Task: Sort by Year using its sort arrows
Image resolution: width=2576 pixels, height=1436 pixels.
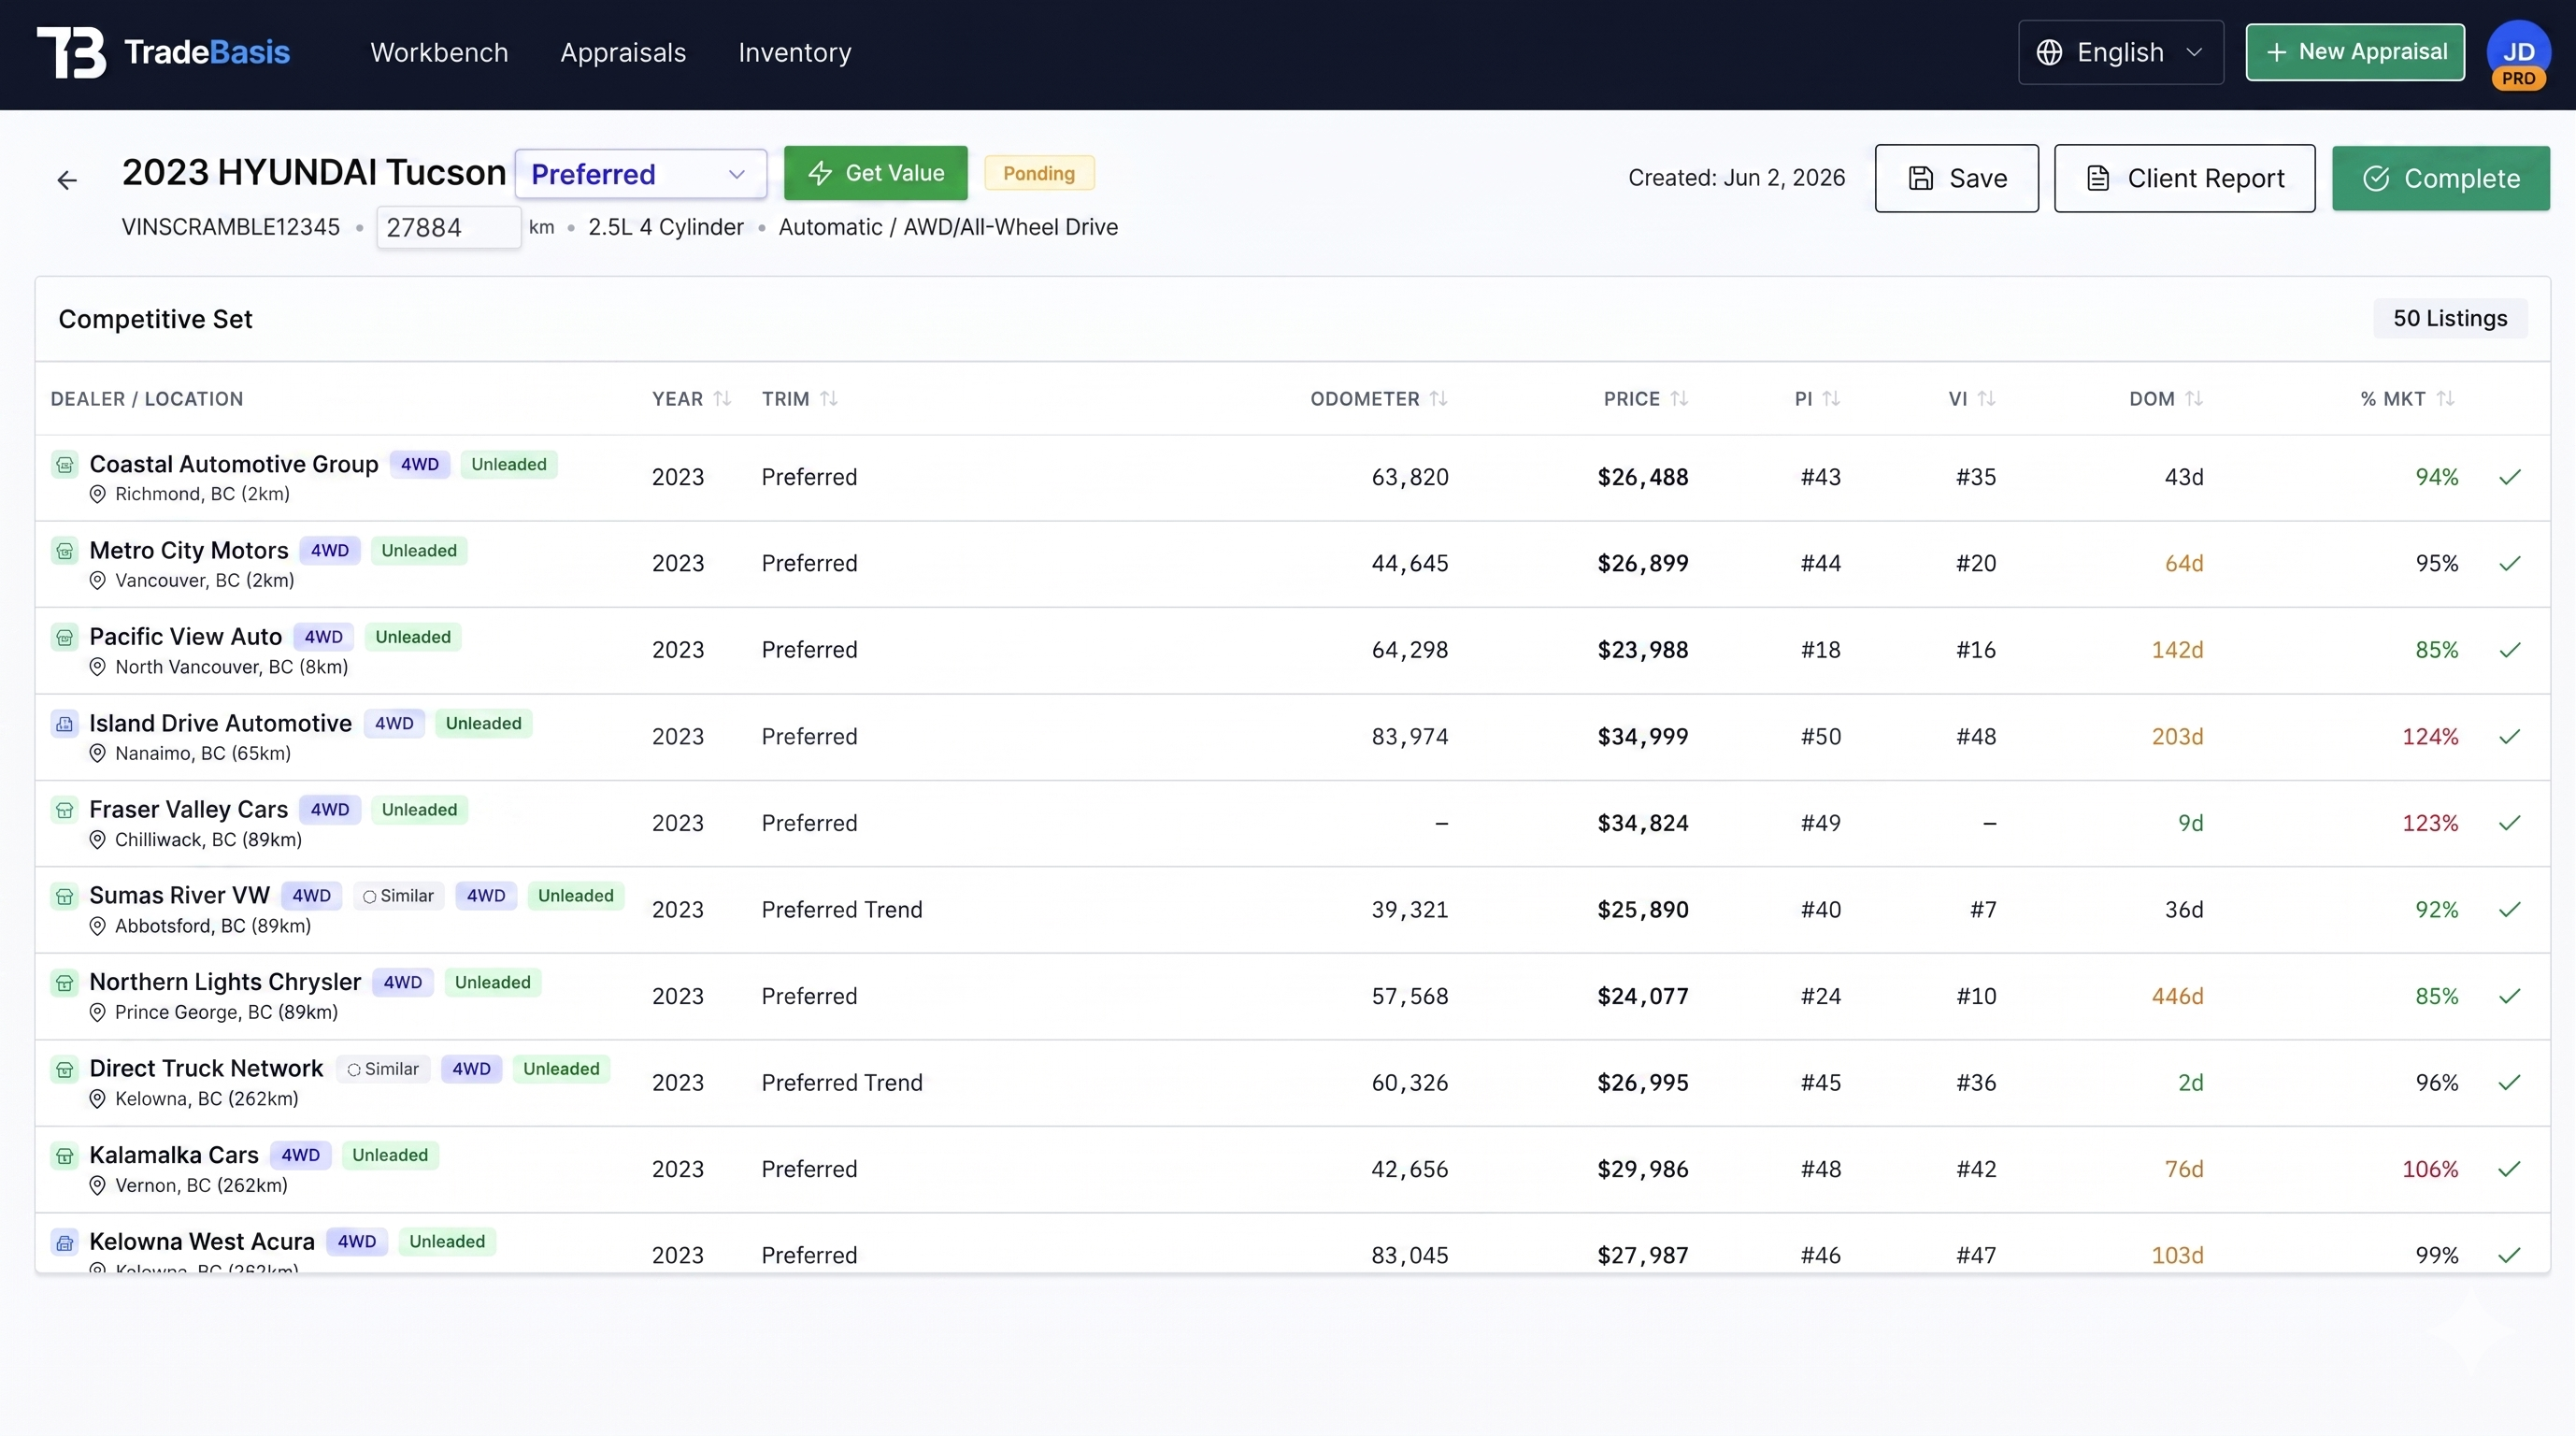Action: pyautogui.click(x=722, y=398)
